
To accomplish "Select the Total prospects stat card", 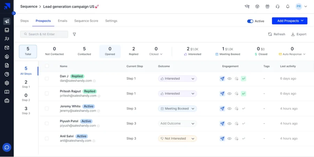I will pyautogui.click(x=28, y=52).
